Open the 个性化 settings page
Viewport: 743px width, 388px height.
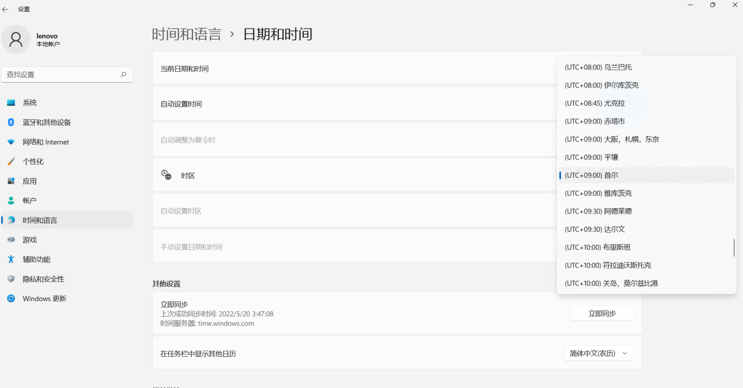[x=67, y=161]
